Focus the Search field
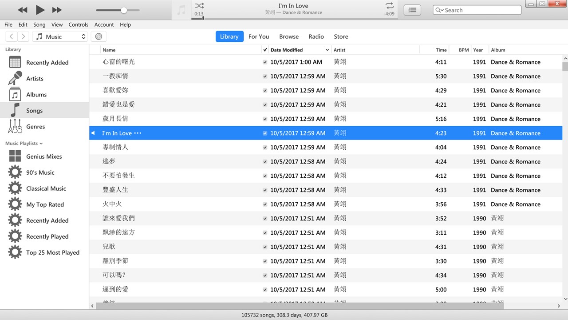The image size is (568, 320). (x=477, y=10)
